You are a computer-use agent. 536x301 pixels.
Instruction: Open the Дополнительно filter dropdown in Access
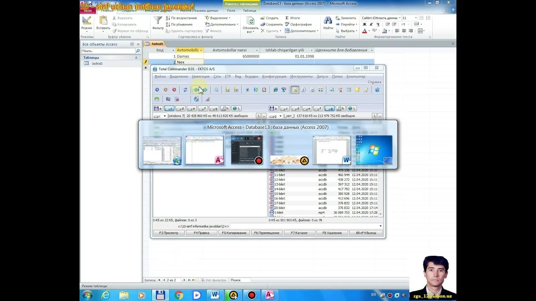(222, 24)
